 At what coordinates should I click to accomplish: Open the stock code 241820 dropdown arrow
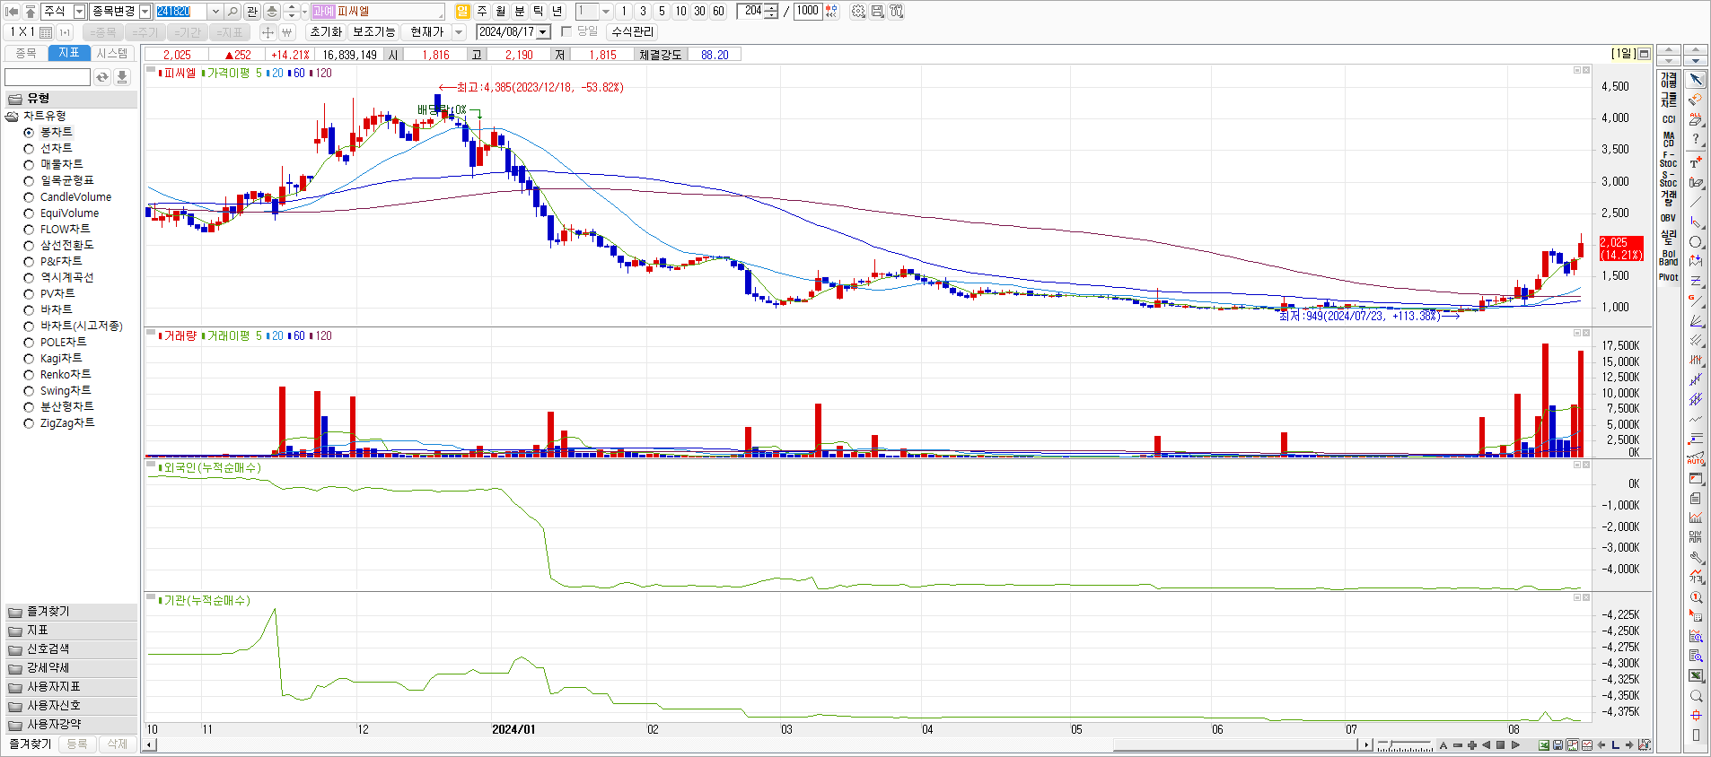pyautogui.click(x=215, y=12)
